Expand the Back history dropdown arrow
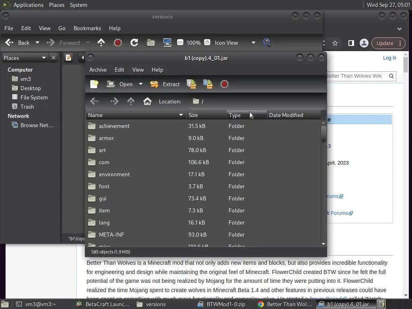This screenshot has height=309, width=412. 37,43
